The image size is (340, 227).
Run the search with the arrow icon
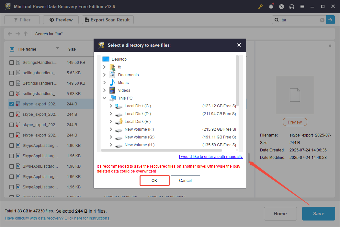point(330,20)
